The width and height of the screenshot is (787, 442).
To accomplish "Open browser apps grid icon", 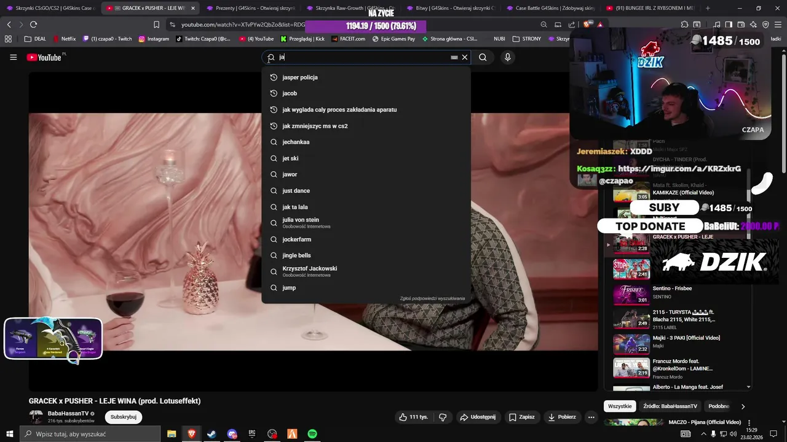I will (8, 39).
